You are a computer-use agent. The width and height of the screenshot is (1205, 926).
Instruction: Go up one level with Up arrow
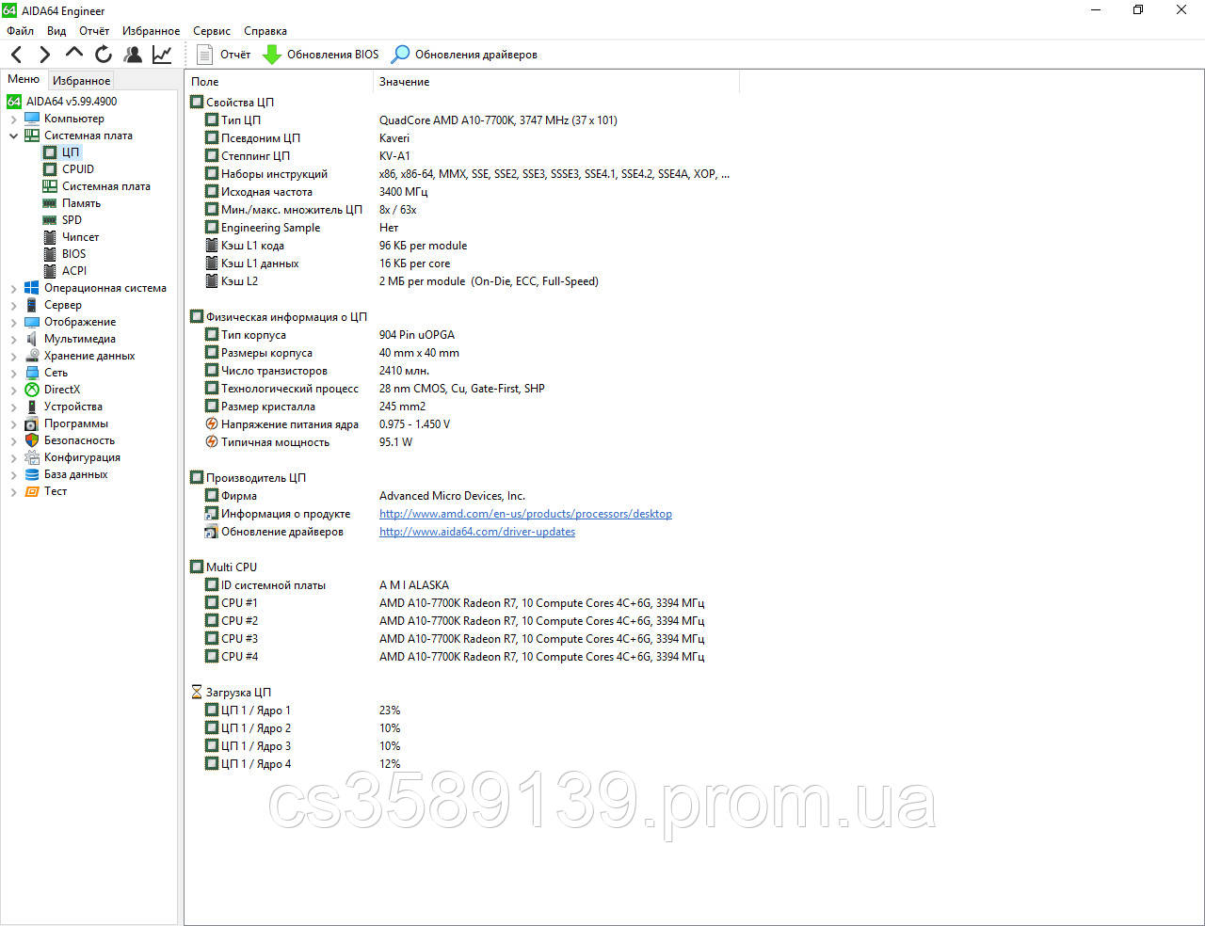pos(74,53)
